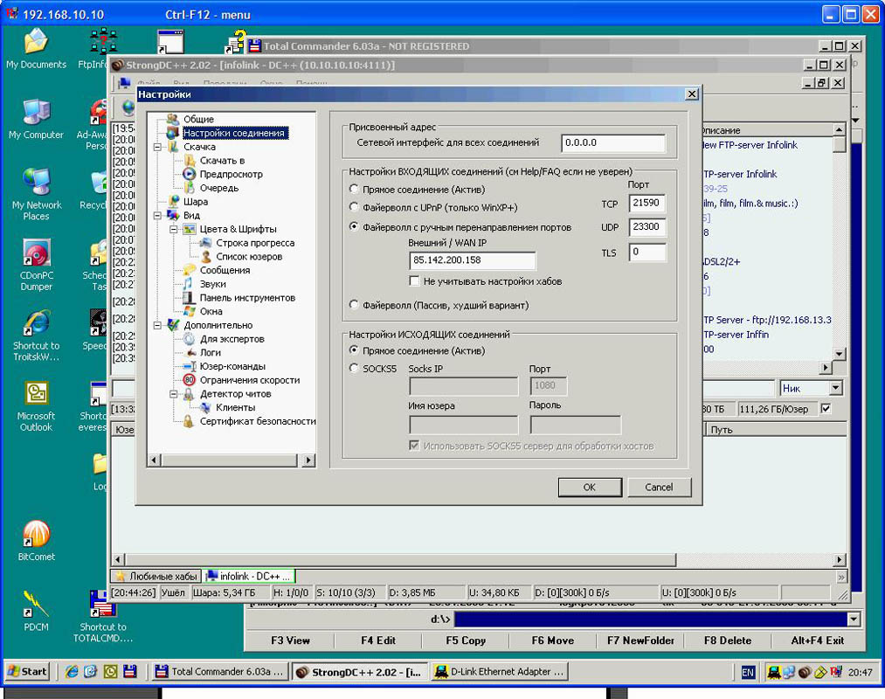Open the Ник dropdown in StrongDC
This screenshot has width=885, height=699.
(x=836, y=389)
